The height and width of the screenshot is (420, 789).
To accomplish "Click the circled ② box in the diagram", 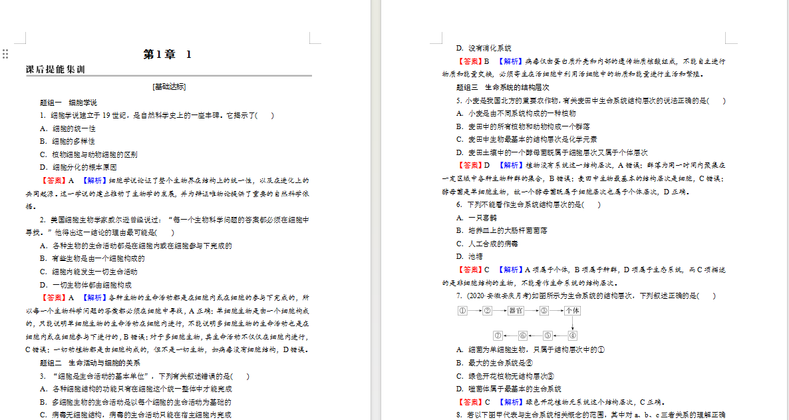I will (x=486, y=311).
